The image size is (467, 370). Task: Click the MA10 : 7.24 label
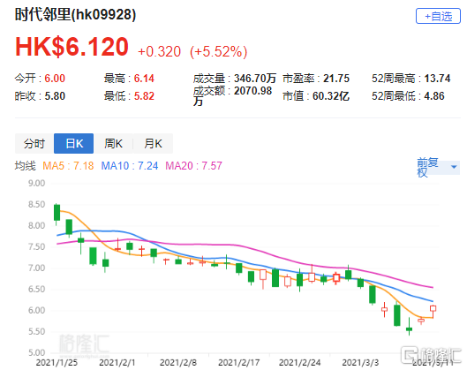pyautogui.click(x=130, y=166)
